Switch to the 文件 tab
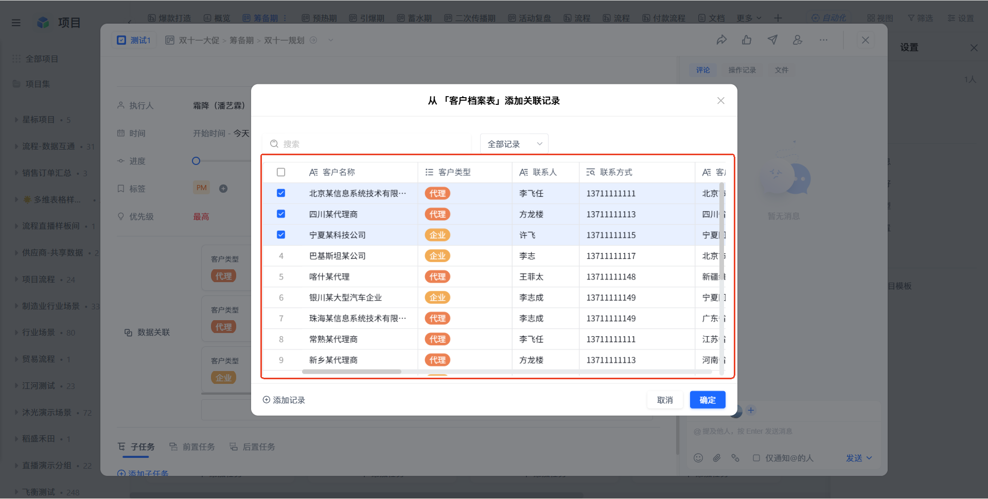This screenshot has height=499, width=988. pyautogui.click(x=781, y=70)
